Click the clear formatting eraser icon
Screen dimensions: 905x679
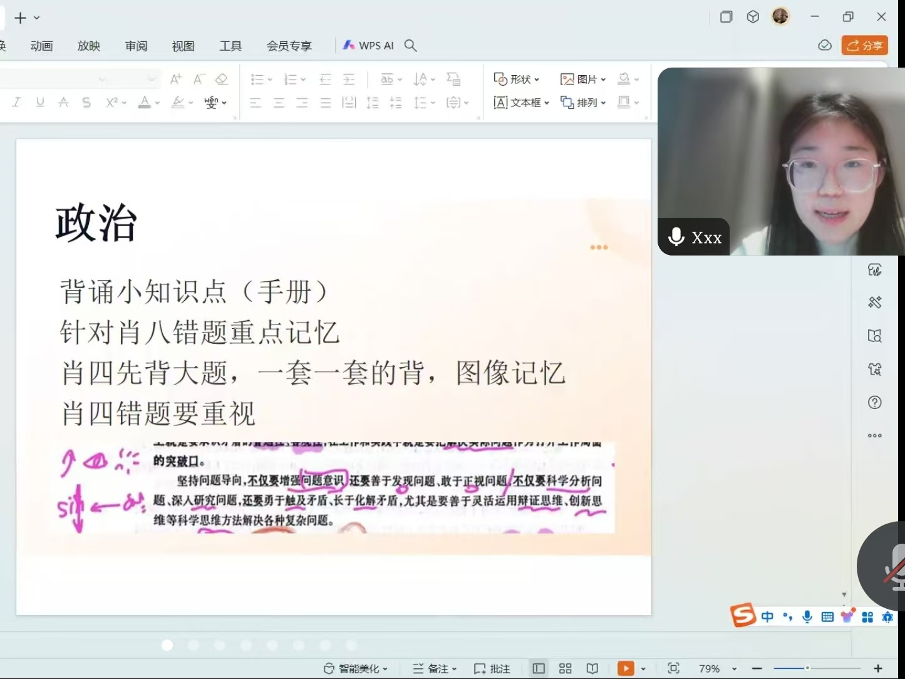(221, 79)
